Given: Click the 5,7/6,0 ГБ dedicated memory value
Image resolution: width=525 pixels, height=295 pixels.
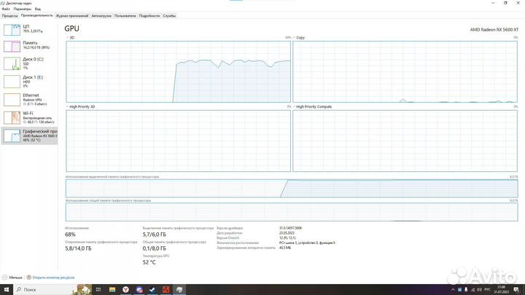Looking at the screenshot, I should coord(155,235).
